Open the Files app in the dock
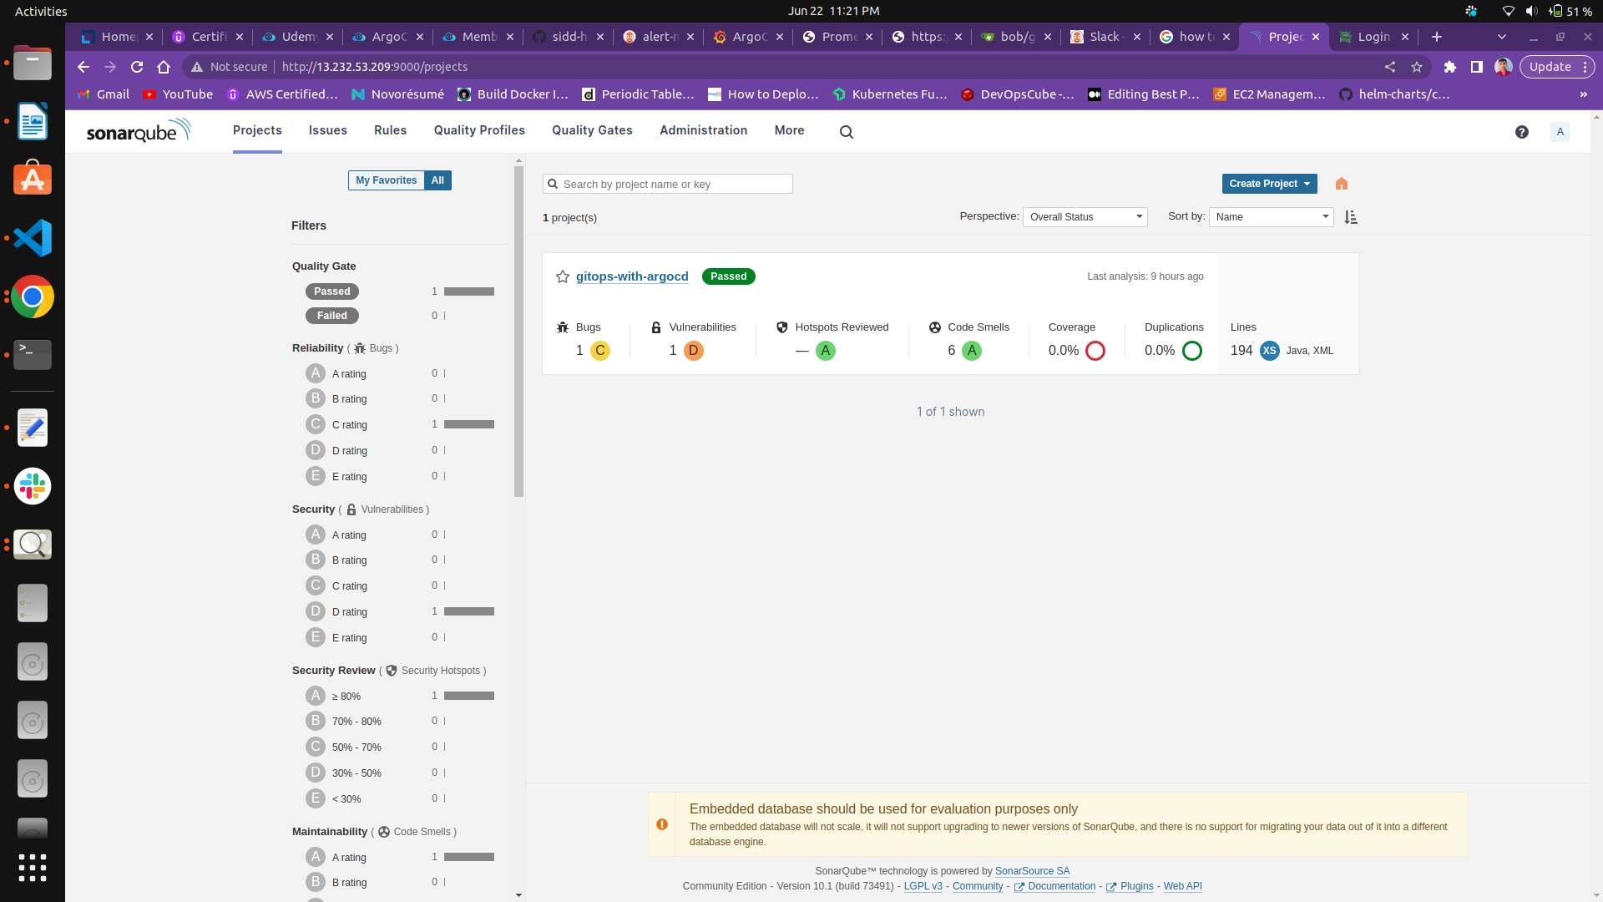This screenshot has width=1603, height=902. [x=33, y=63]
